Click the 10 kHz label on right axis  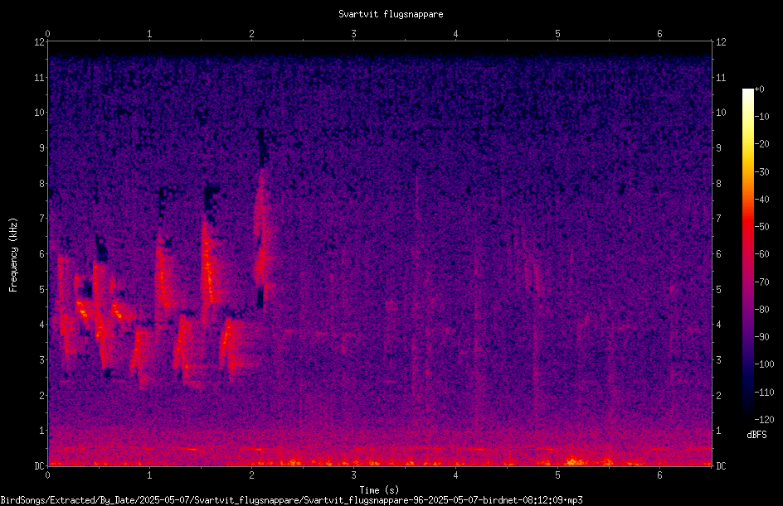click(721, 113)
